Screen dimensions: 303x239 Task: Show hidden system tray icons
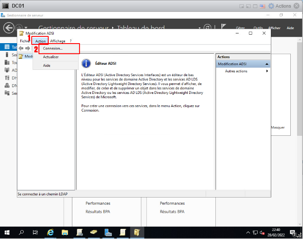pos(248,232)
